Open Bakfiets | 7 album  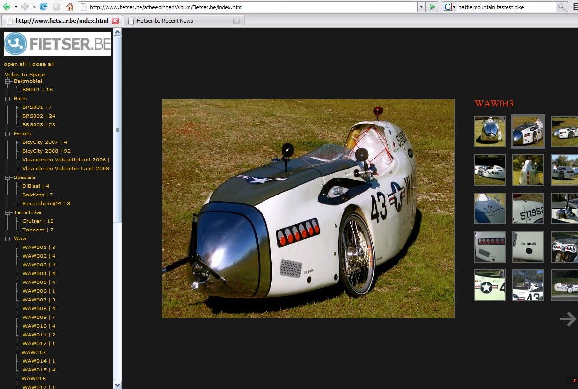pos(37,195)
